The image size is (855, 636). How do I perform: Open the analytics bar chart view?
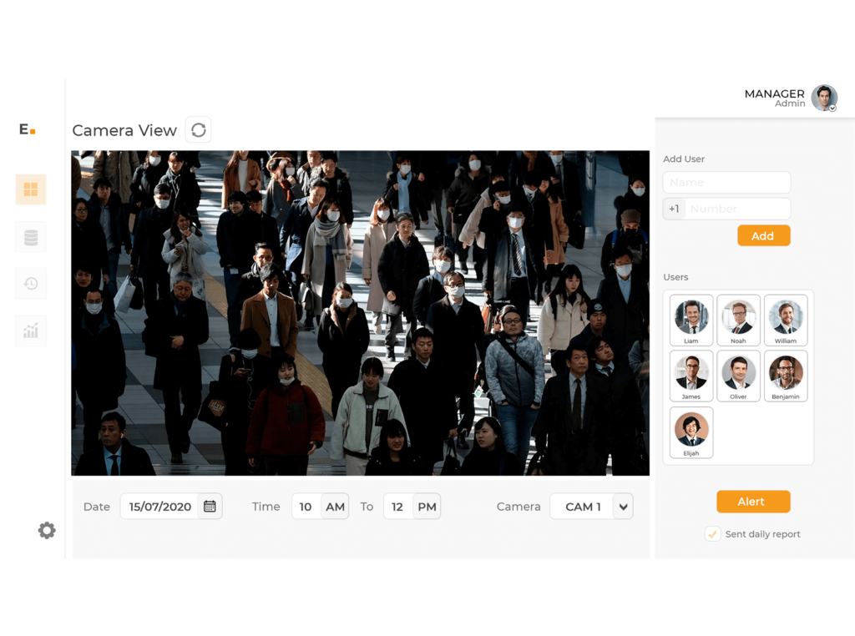click(x=30, y=331)
